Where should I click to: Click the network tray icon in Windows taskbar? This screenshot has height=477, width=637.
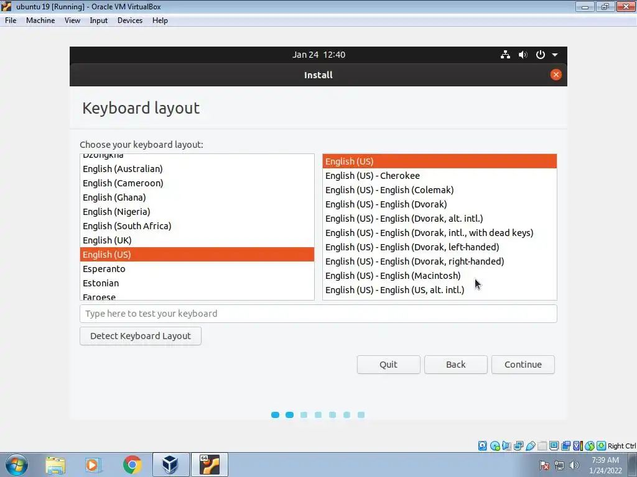click(x=559, y=465)
